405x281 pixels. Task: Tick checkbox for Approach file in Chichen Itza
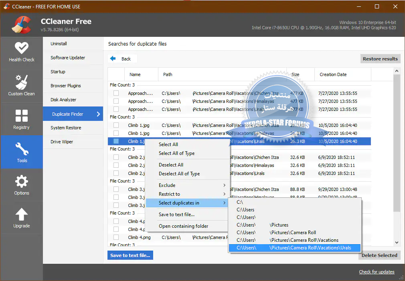click(116, 93)
